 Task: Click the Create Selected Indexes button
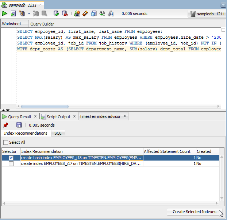pyautogui.click(x=195, y=212)
